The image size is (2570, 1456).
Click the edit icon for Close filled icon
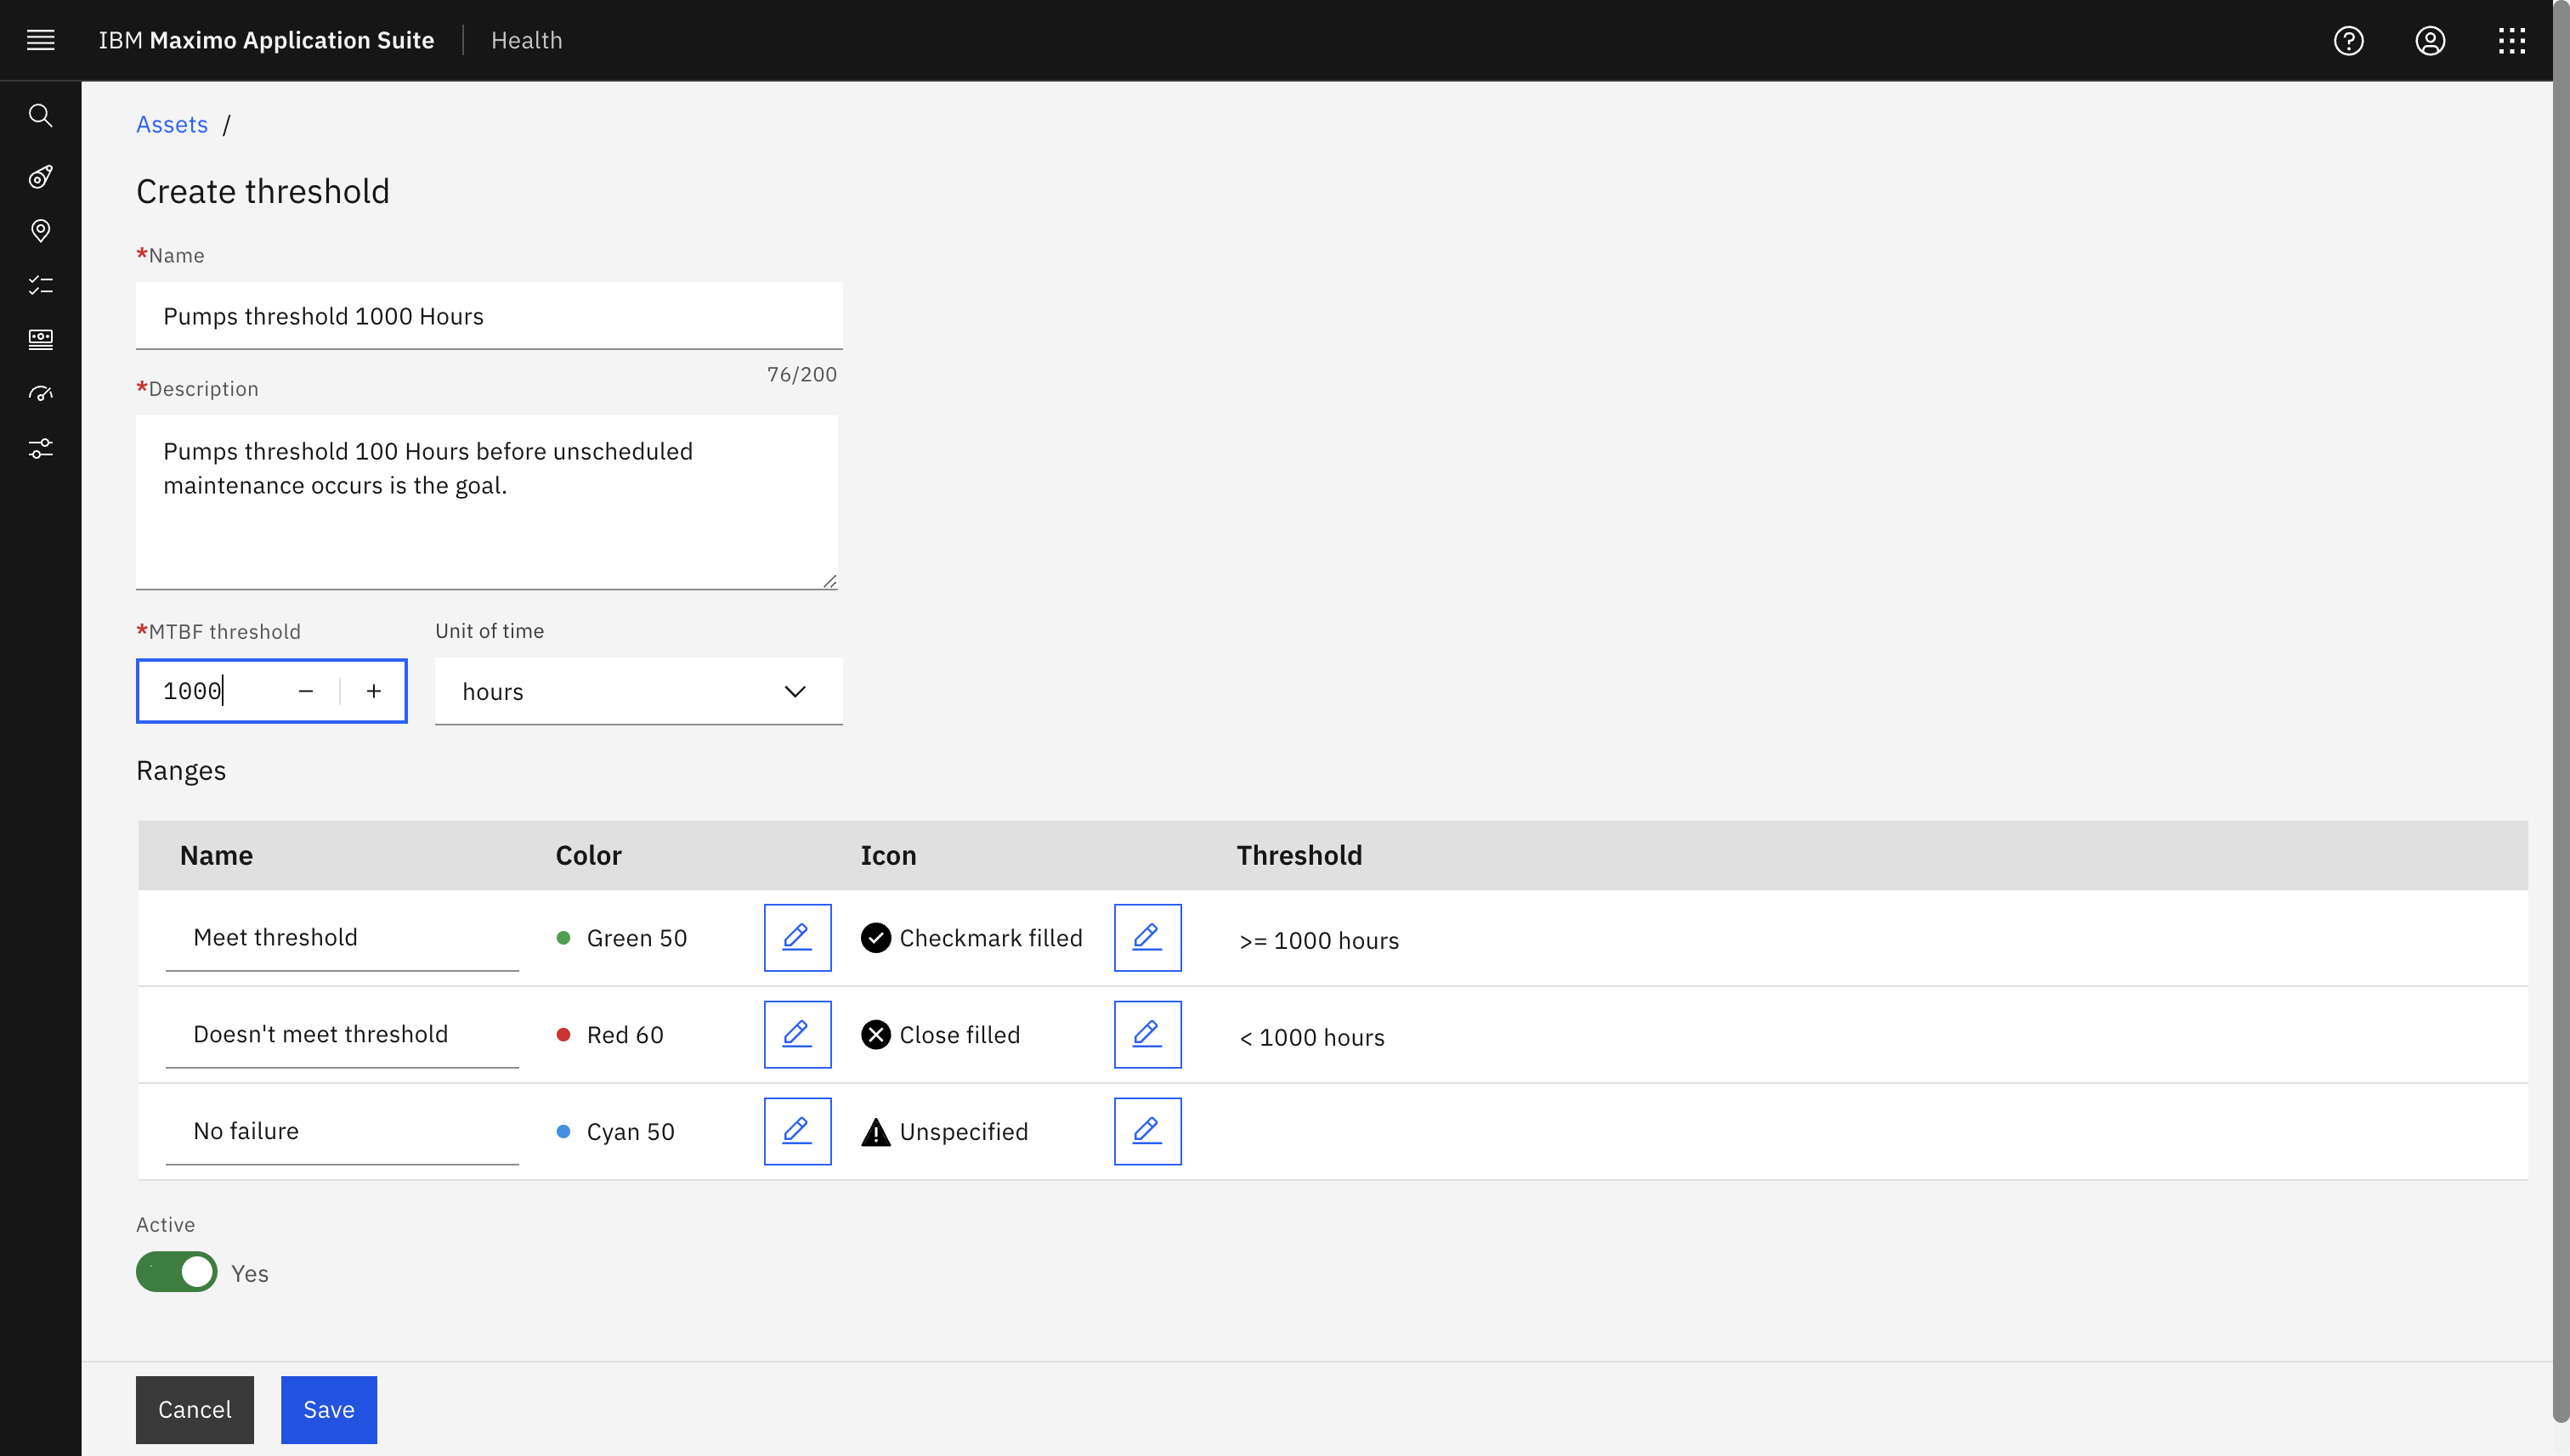(x=1149, y=1034)
